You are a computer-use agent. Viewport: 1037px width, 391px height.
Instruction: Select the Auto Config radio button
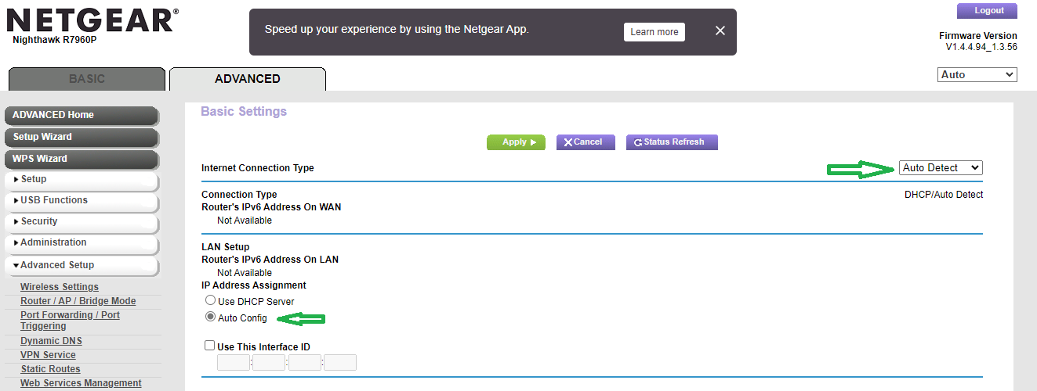tap(210, 317)
